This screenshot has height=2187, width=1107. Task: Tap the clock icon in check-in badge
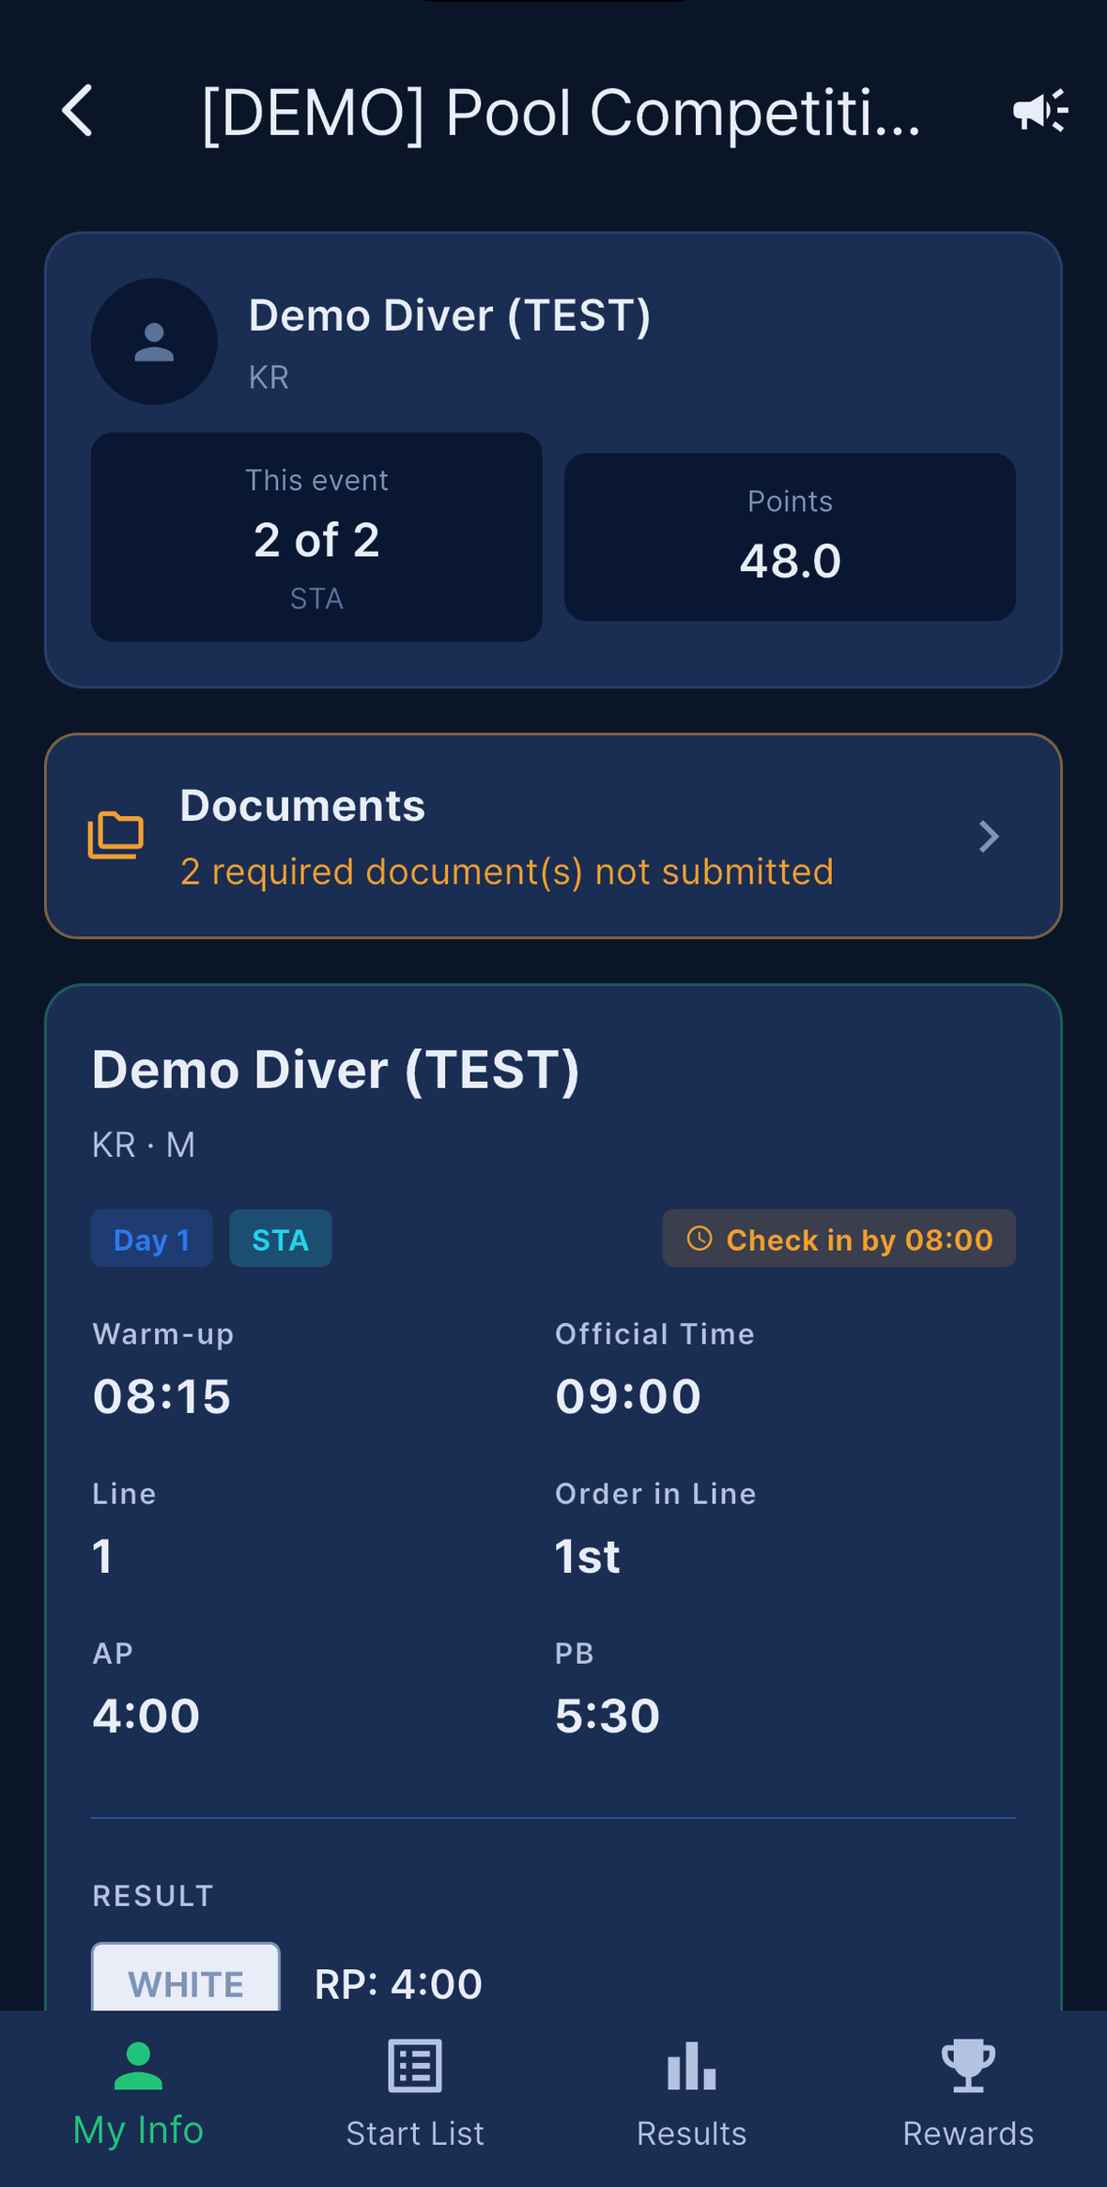coord(700,1239)
